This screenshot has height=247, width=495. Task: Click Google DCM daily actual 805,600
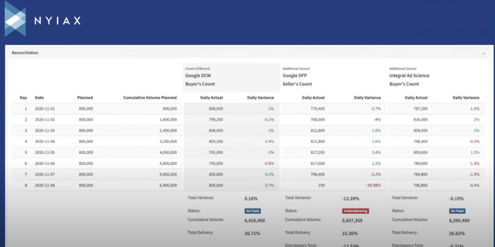[216, 185]
